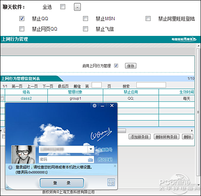The width and height of the screenshot is (201, 196).
Task: Click the QQ 登录 button
Action: [62, 183]
